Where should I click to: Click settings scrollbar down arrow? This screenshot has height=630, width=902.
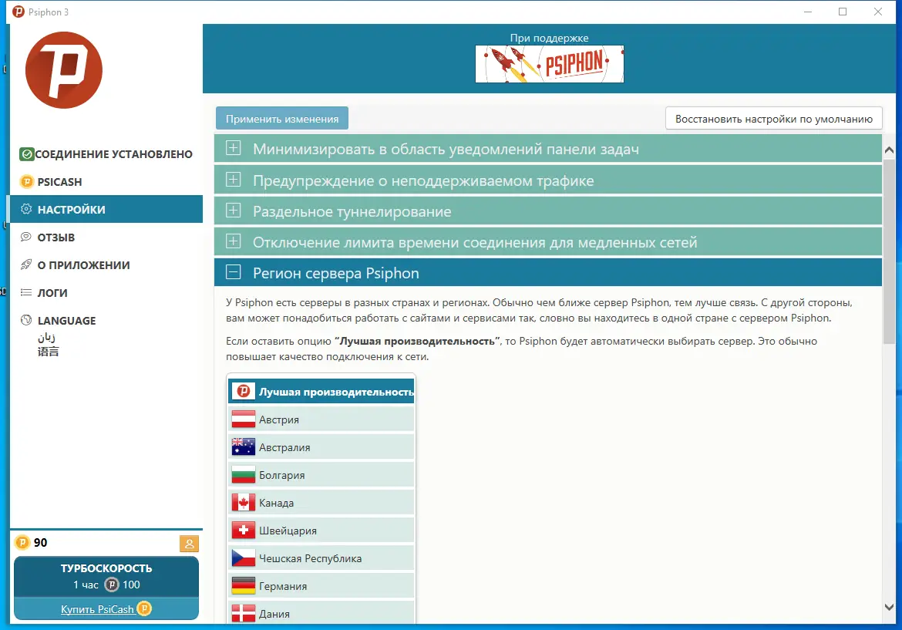point(889,607)
